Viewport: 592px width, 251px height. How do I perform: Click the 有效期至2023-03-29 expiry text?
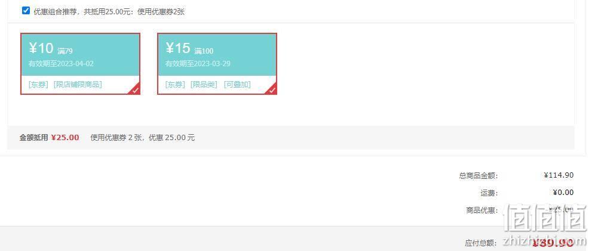pyautogui.click(x=198, y=63)
